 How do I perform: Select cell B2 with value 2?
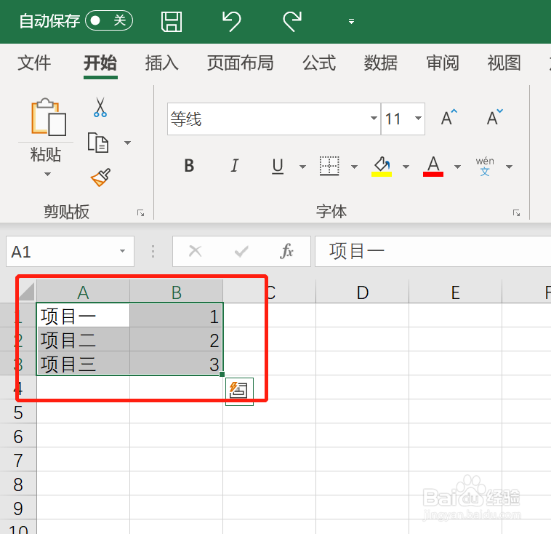pyautogui.click(x=176, y=340)
